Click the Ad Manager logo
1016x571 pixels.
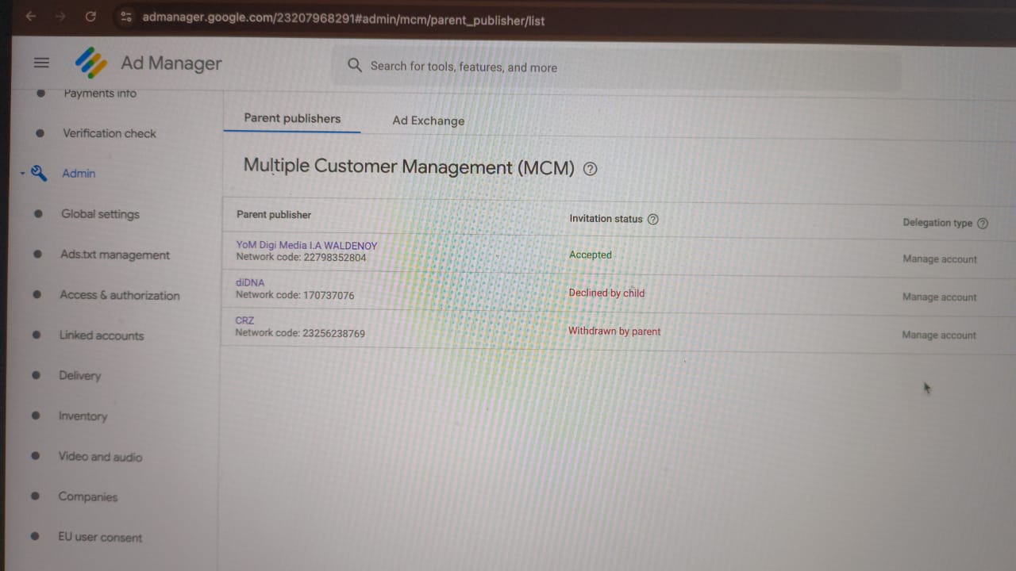tap(91, 63)
